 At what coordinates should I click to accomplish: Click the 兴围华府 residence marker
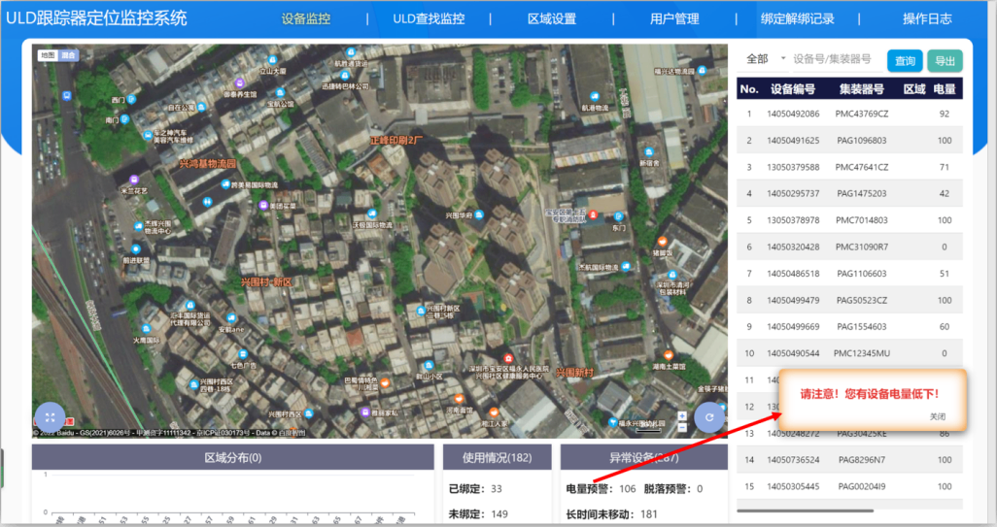coord(479,214)
